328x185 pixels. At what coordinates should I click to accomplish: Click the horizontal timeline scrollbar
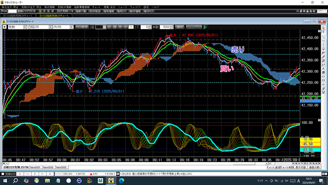[x=282, y=163]
